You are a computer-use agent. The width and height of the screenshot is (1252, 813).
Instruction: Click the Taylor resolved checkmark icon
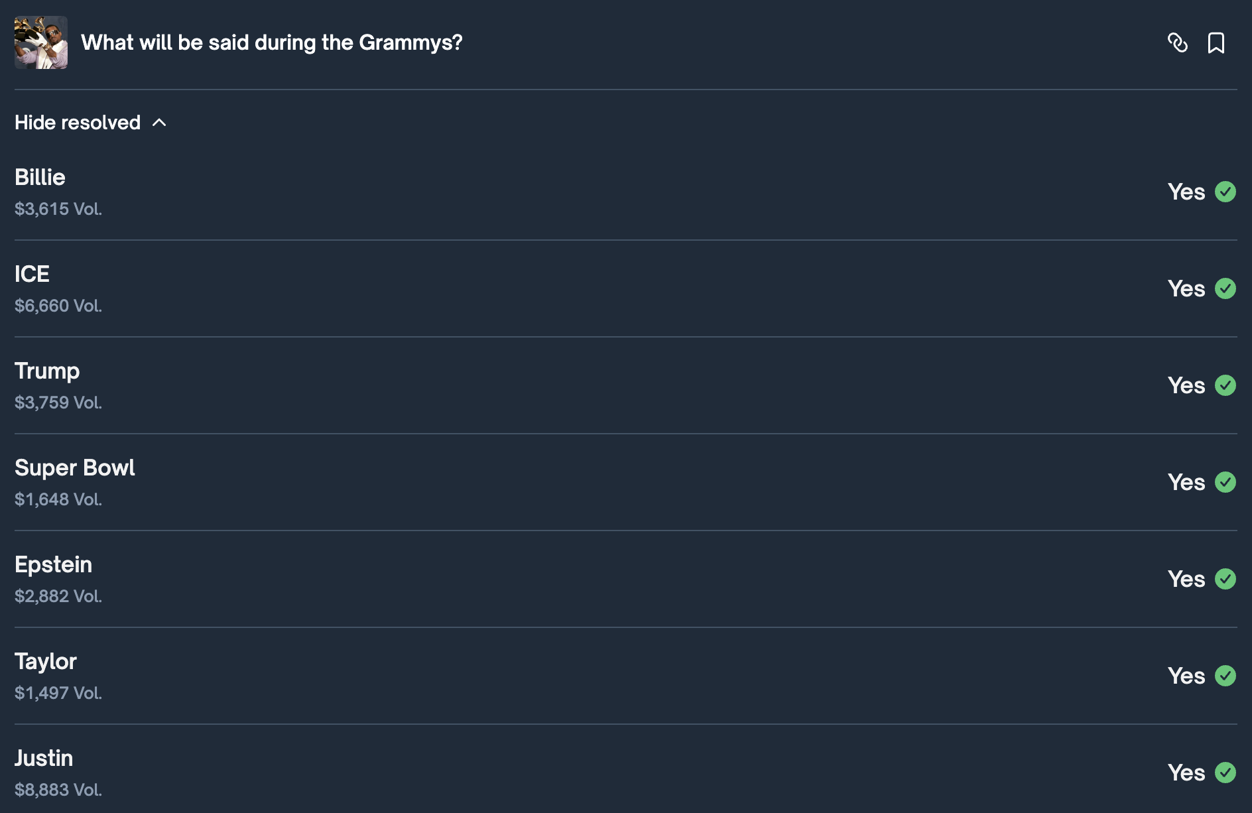1225,676
